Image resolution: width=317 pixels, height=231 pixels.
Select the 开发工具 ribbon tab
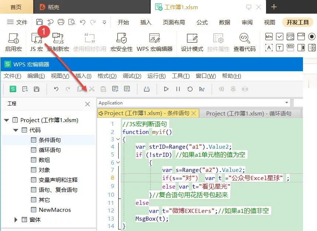[x=297, y=22]
